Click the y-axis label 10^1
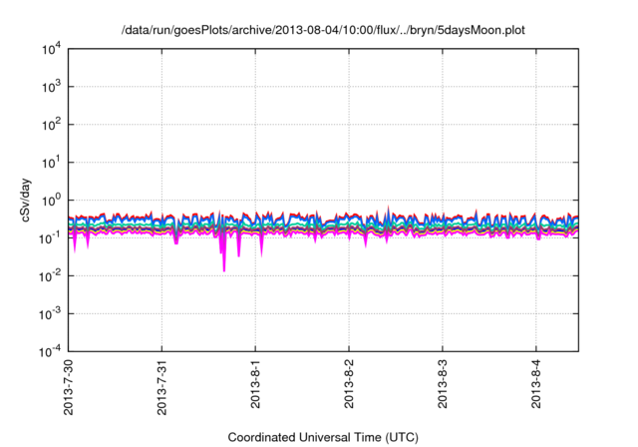 (51, 163)
